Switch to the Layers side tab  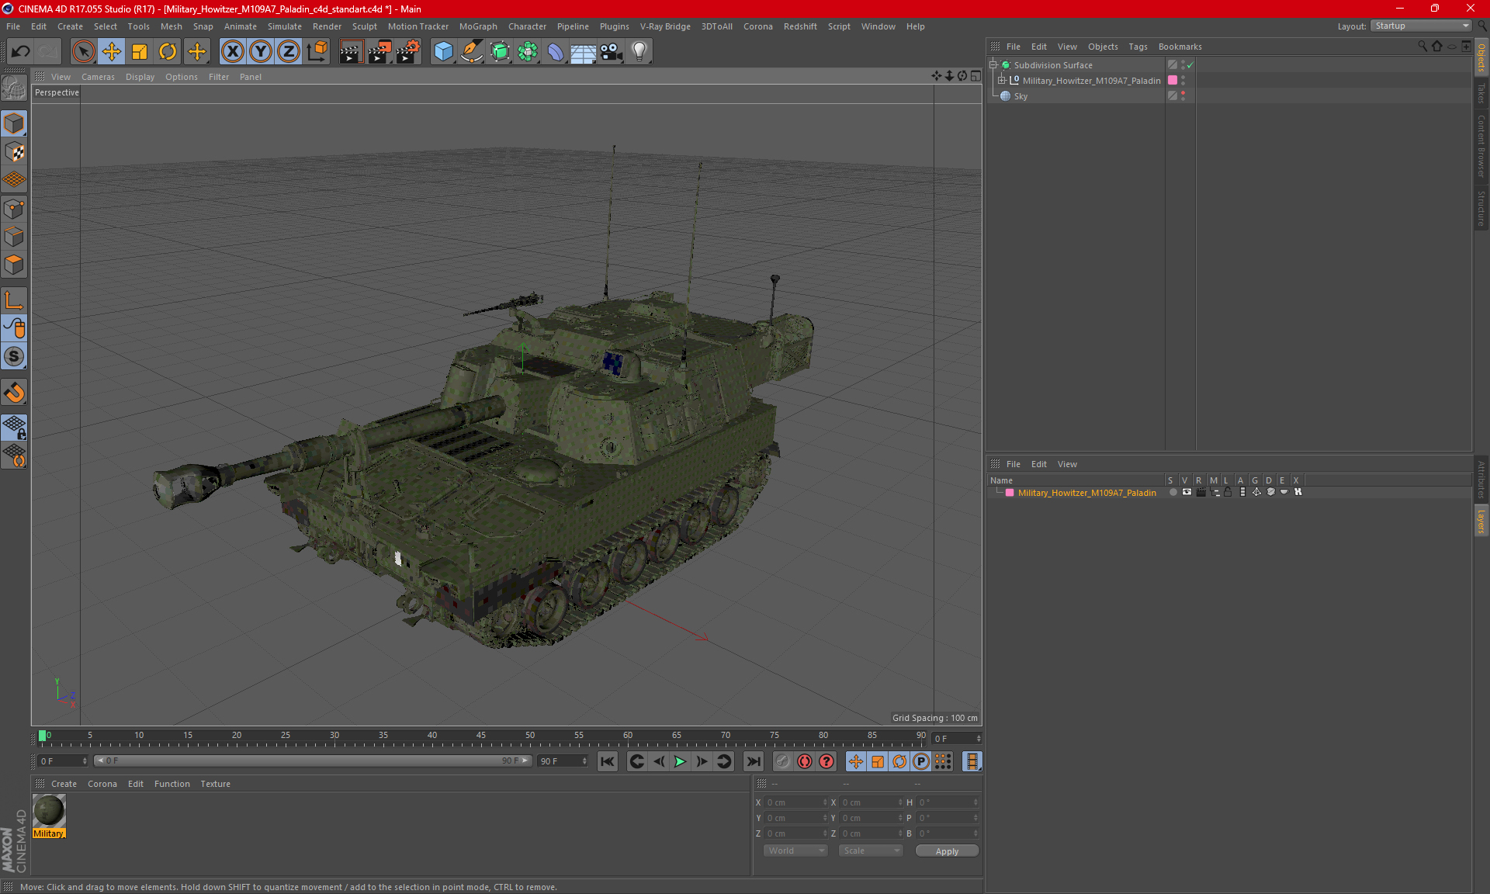click(x=1481, y=521)
